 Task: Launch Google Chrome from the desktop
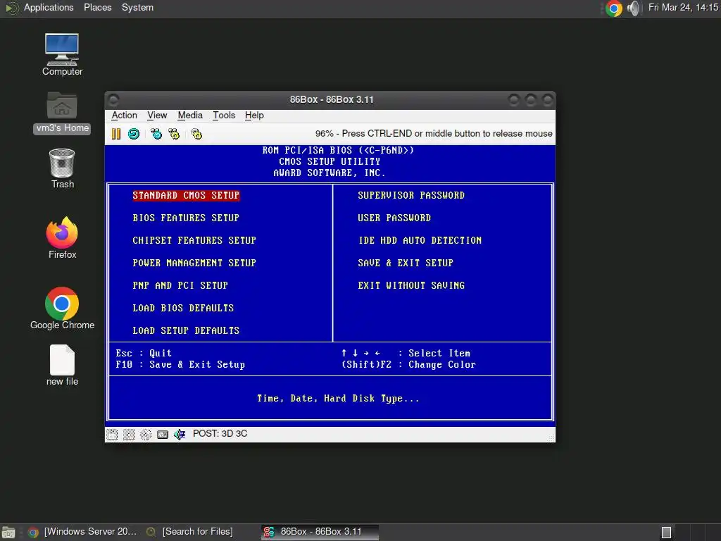tap(62, 309)
